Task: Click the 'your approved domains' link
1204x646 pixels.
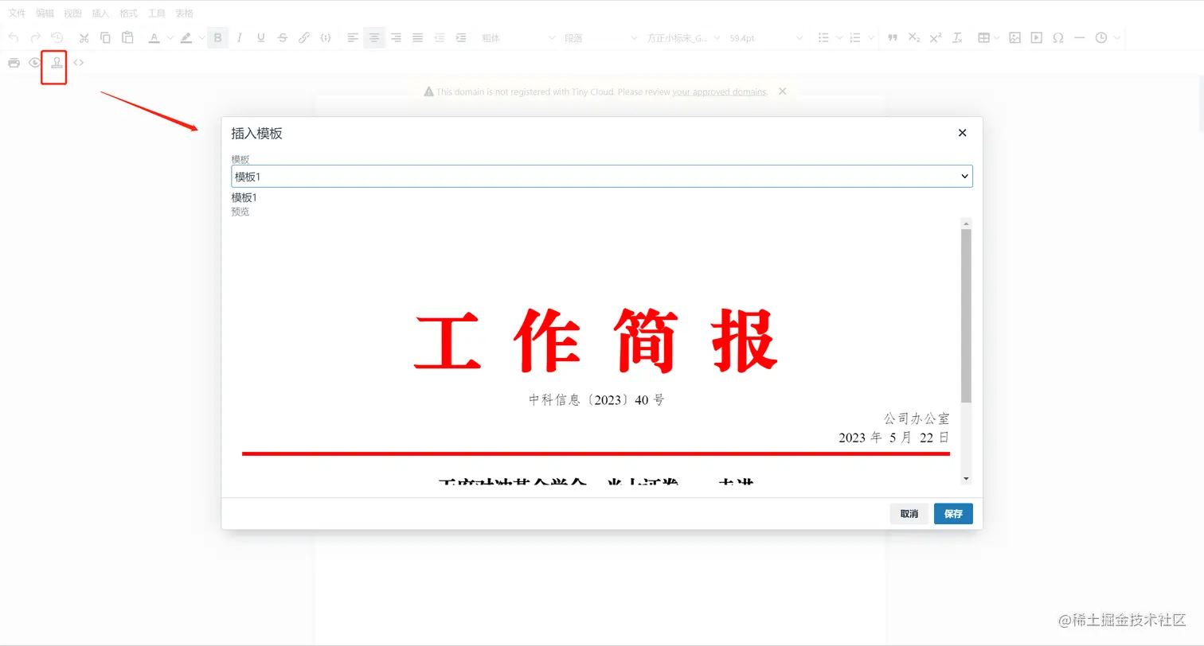Action: pyautogui.click(x=719, y=91)
